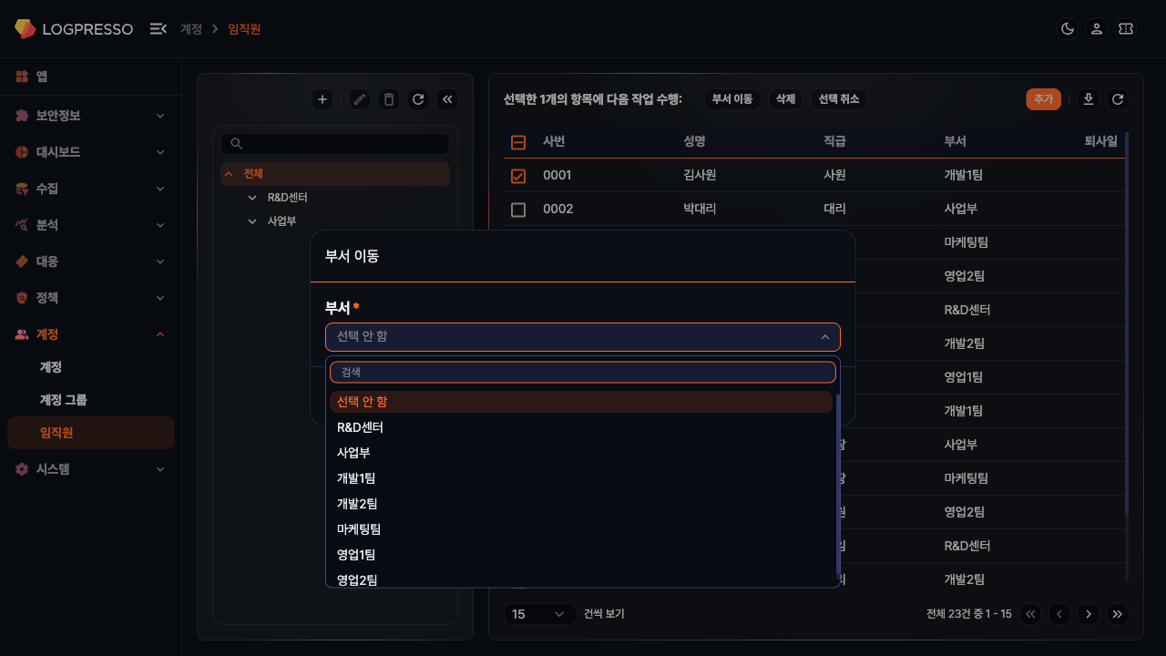Open the license ticket icon top right

point(1125,28)
